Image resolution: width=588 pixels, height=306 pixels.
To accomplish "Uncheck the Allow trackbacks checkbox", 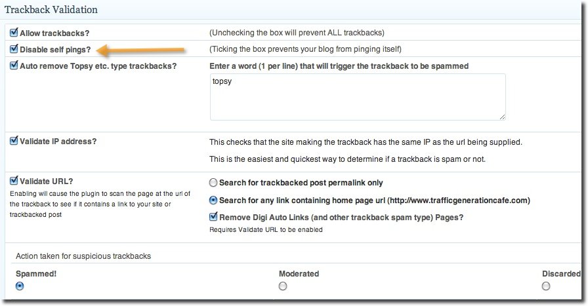I will pyautogui.click(x=14, y=32).
